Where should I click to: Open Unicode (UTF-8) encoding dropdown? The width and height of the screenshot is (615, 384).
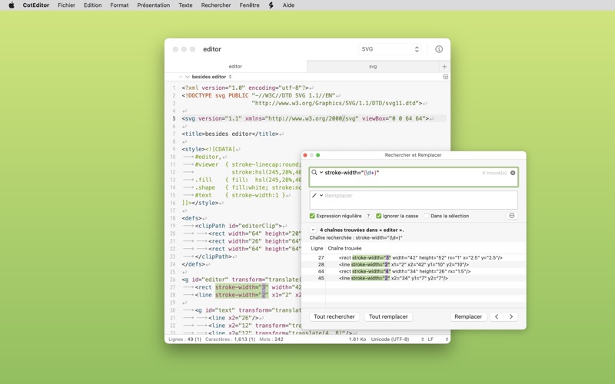pos(397,339)
